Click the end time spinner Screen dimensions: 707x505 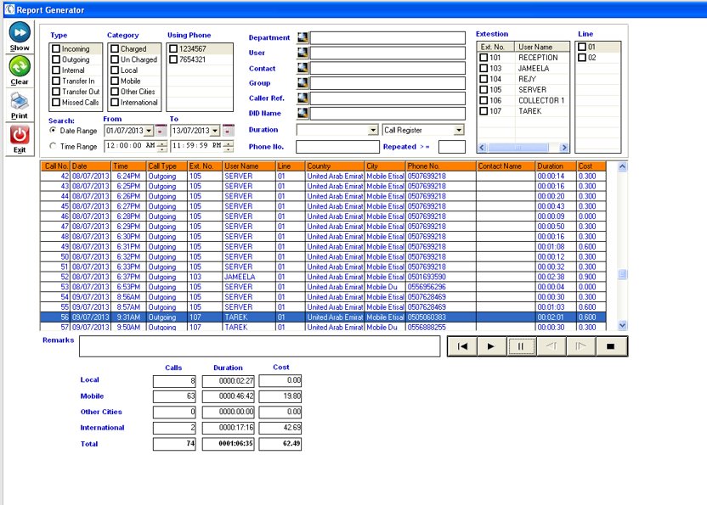229,146
